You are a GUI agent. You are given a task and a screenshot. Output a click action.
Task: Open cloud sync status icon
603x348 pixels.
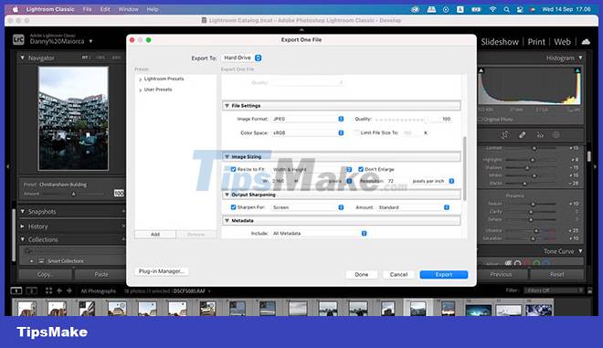tap(586, 41)
